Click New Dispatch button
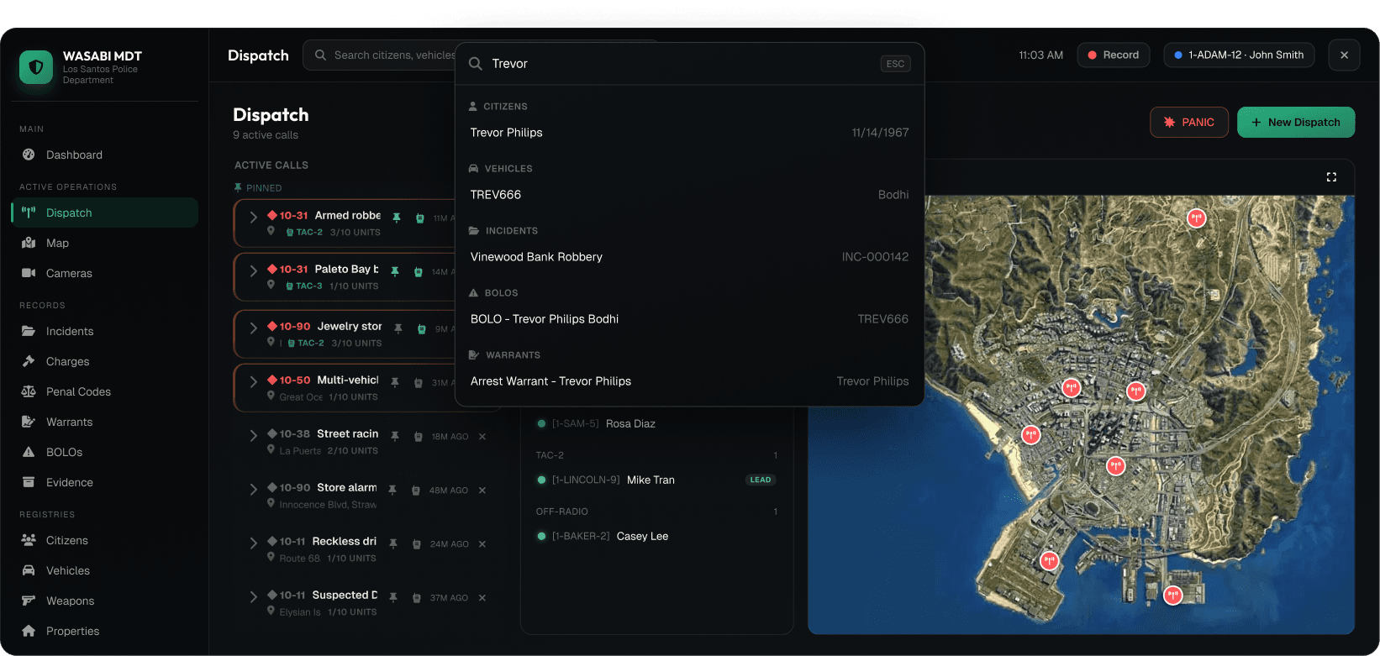The width and height of the screenshot is (1380, 656). pyautogui.click(x=1296, y=122)
